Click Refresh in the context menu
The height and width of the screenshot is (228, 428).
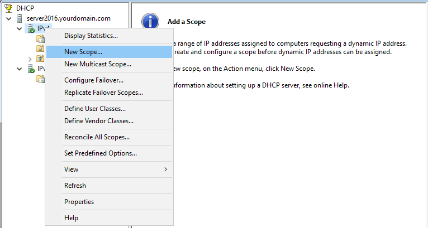[x=75, y=186]
